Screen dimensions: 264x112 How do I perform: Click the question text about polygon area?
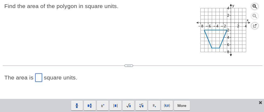(61, 6)
